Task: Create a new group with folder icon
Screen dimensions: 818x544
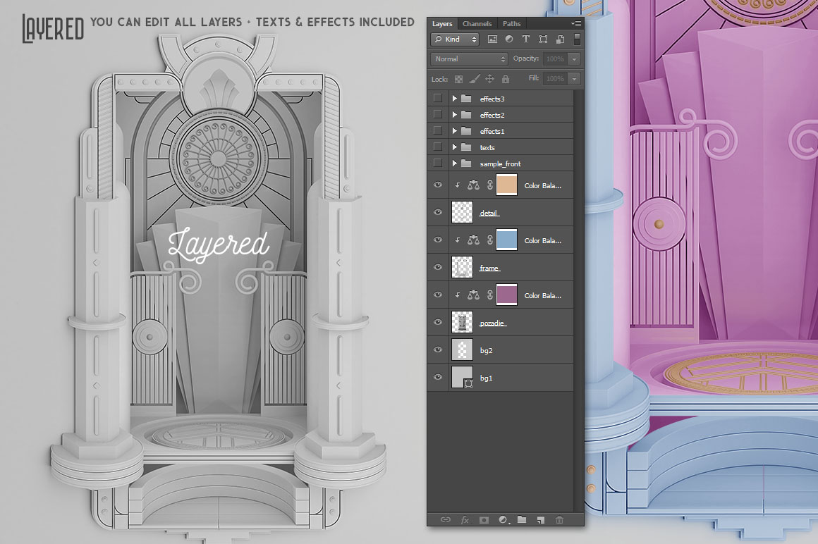Action: (x=522, y=519)
